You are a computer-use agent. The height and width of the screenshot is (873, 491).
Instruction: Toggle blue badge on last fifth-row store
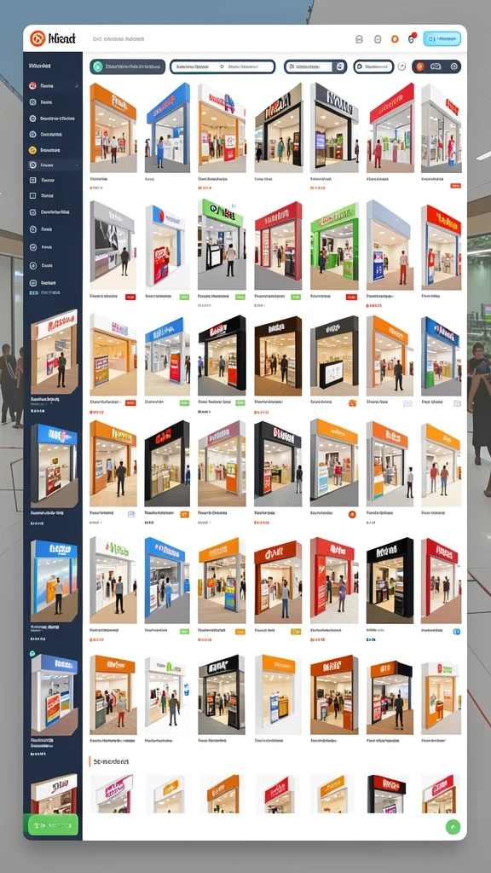click(457, 632)
